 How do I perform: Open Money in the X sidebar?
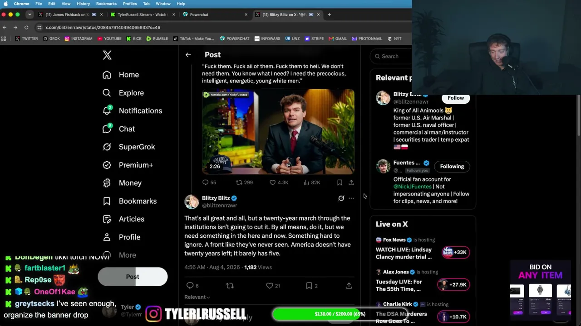[x=122, y=183]
